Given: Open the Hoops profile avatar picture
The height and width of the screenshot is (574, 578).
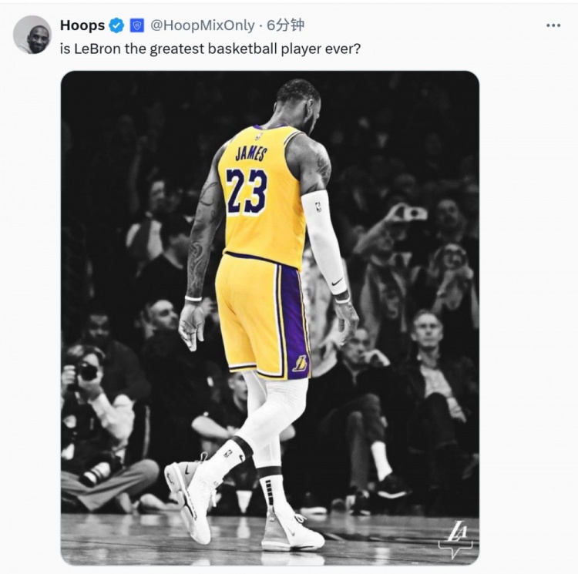Looking at the screenshot, I should click(32, 35).
